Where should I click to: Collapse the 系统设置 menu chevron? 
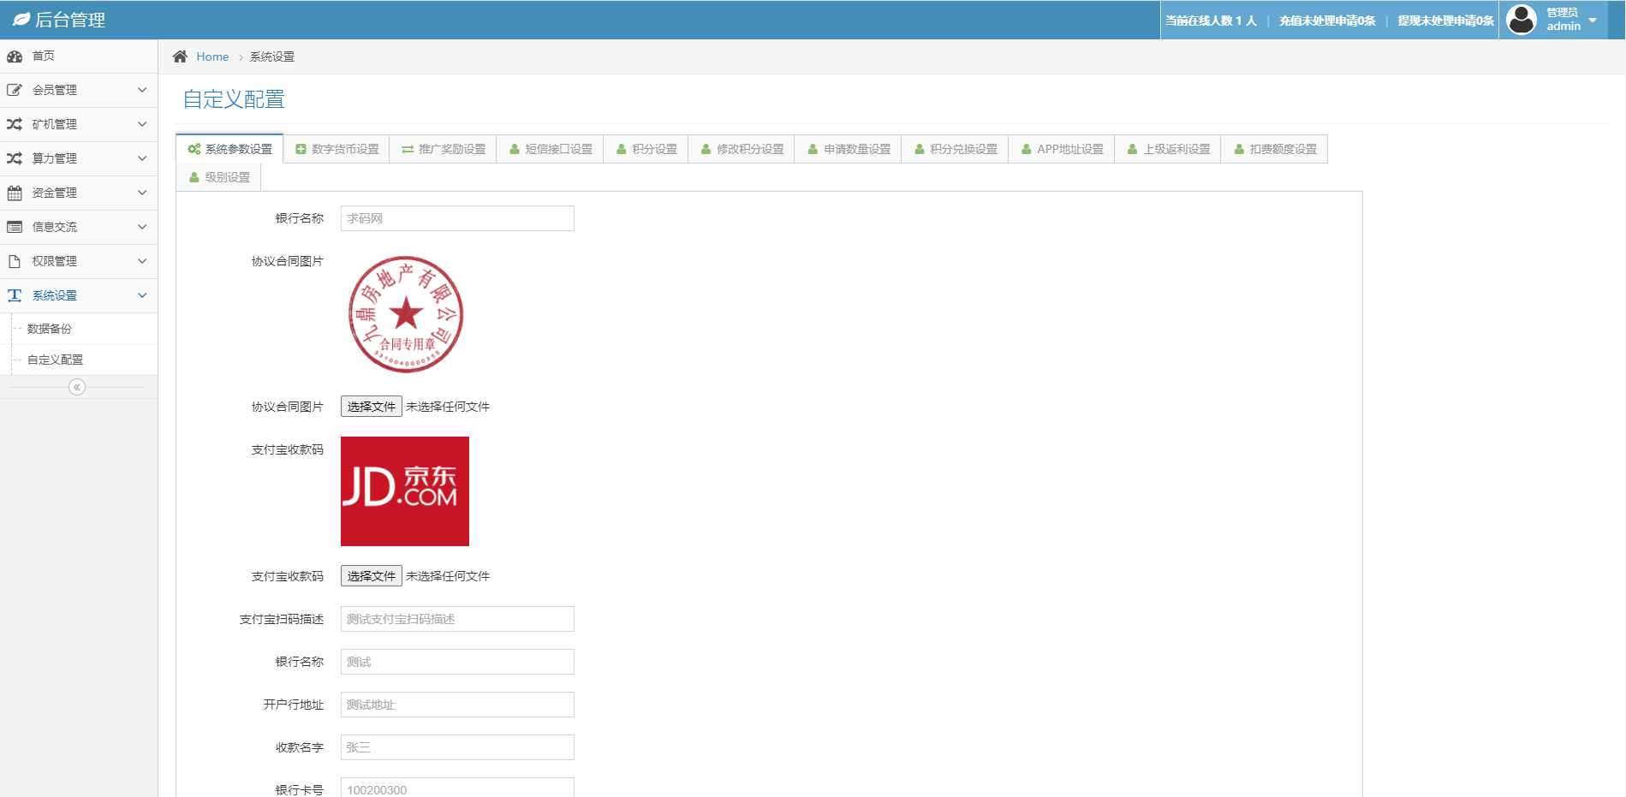coord(142,295)
